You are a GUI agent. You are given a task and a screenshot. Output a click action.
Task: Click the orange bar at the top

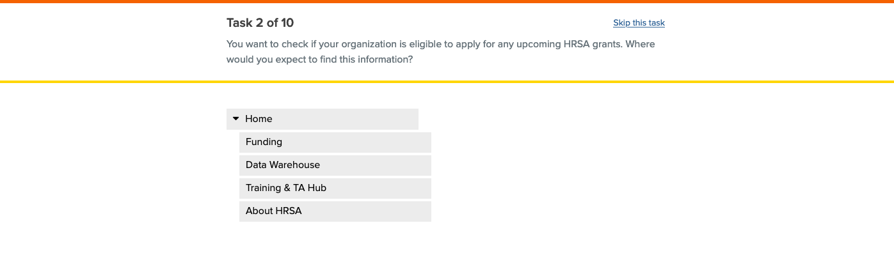click(x=447, y=1)
